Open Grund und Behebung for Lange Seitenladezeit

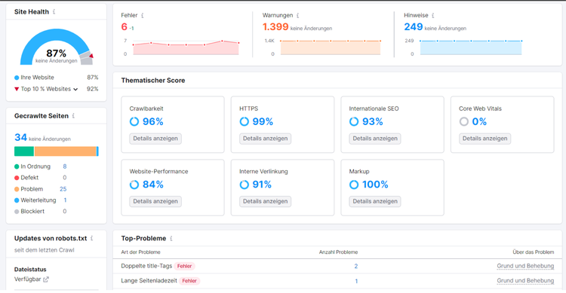click(x=525, y=281)
